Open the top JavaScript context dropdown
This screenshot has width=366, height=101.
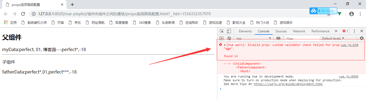pos(254,38)
